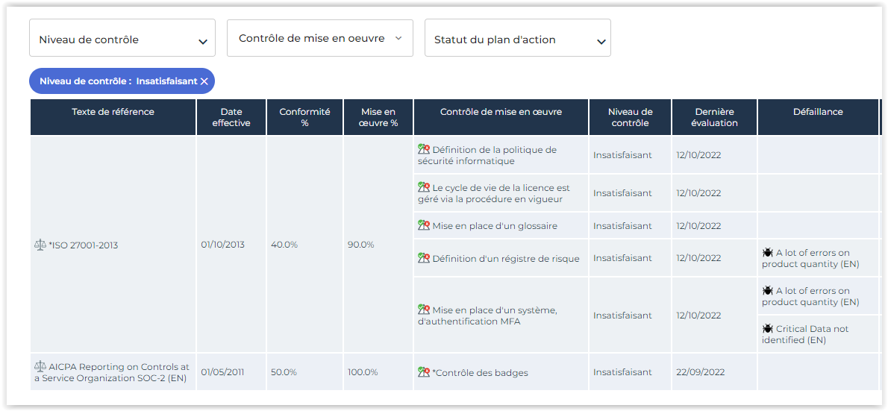Click the 'Conformité %' column header
This screenshot has height=411, width=888.
pos(304,117)
